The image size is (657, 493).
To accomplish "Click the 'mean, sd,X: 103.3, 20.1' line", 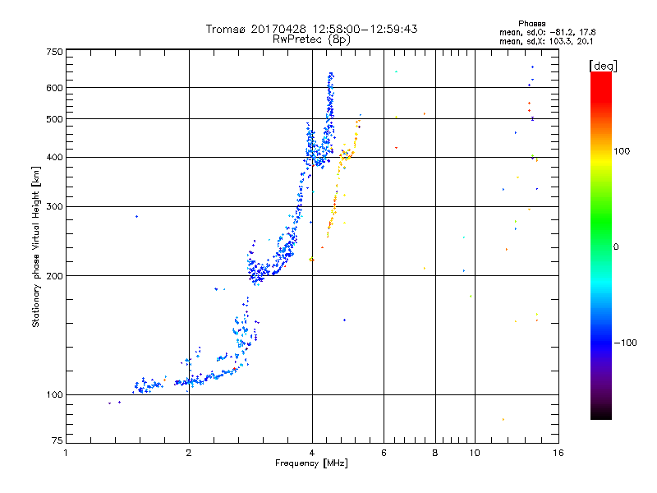I will [546, 42].
